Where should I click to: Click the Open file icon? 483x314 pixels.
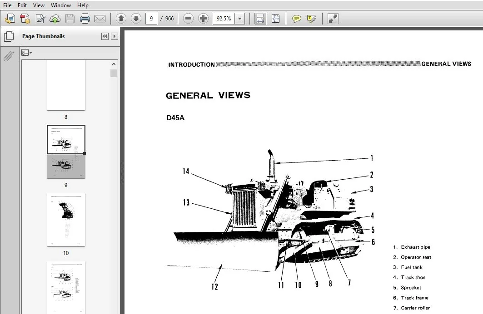pos(10,19)
